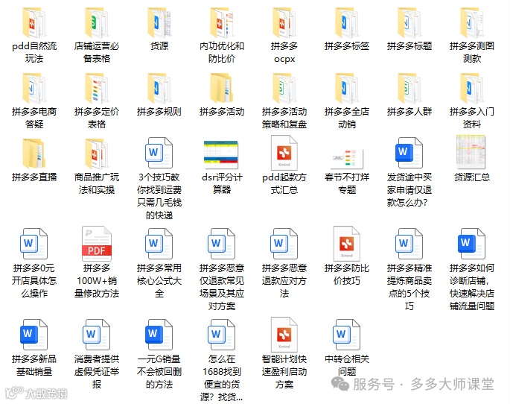This screenshot has width=510, height=404.
Task: Select the 货源汇总 spreadsheet thumbnail
Action: (471, 152)
